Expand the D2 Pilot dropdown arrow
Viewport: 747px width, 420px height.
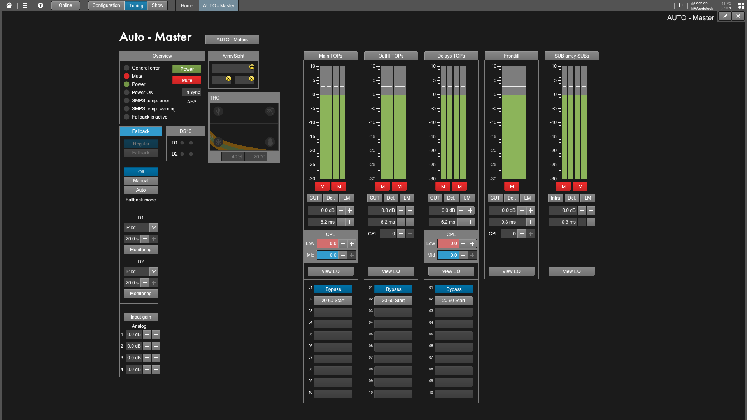(154, 271)
